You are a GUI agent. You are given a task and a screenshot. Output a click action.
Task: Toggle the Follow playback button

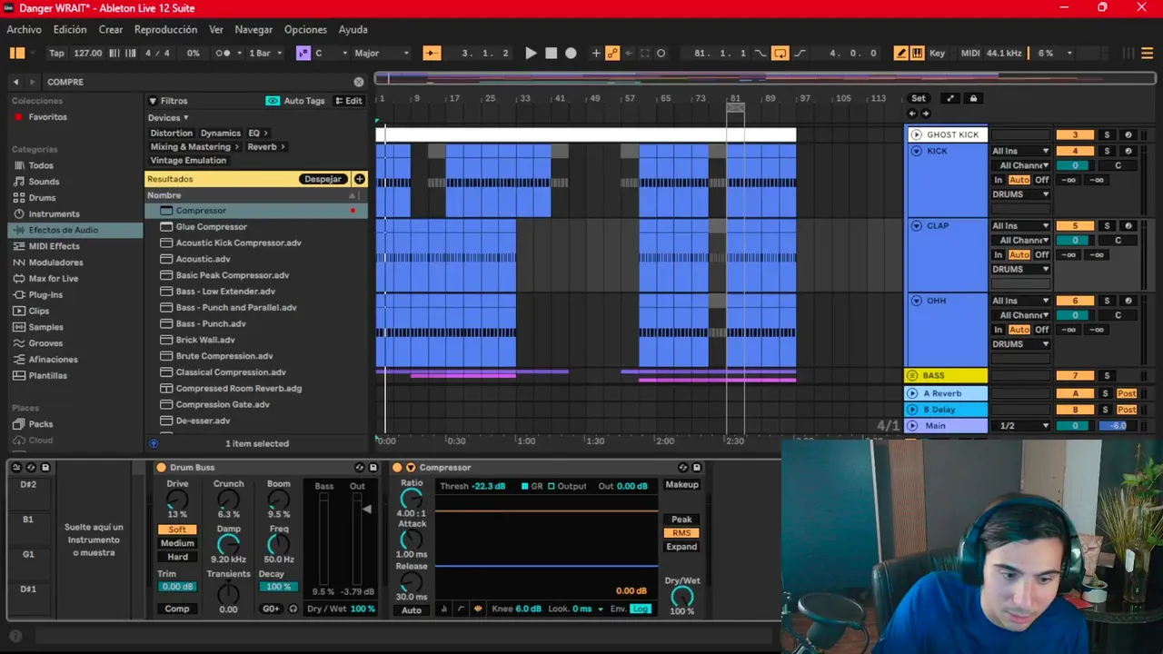point(432,54)
